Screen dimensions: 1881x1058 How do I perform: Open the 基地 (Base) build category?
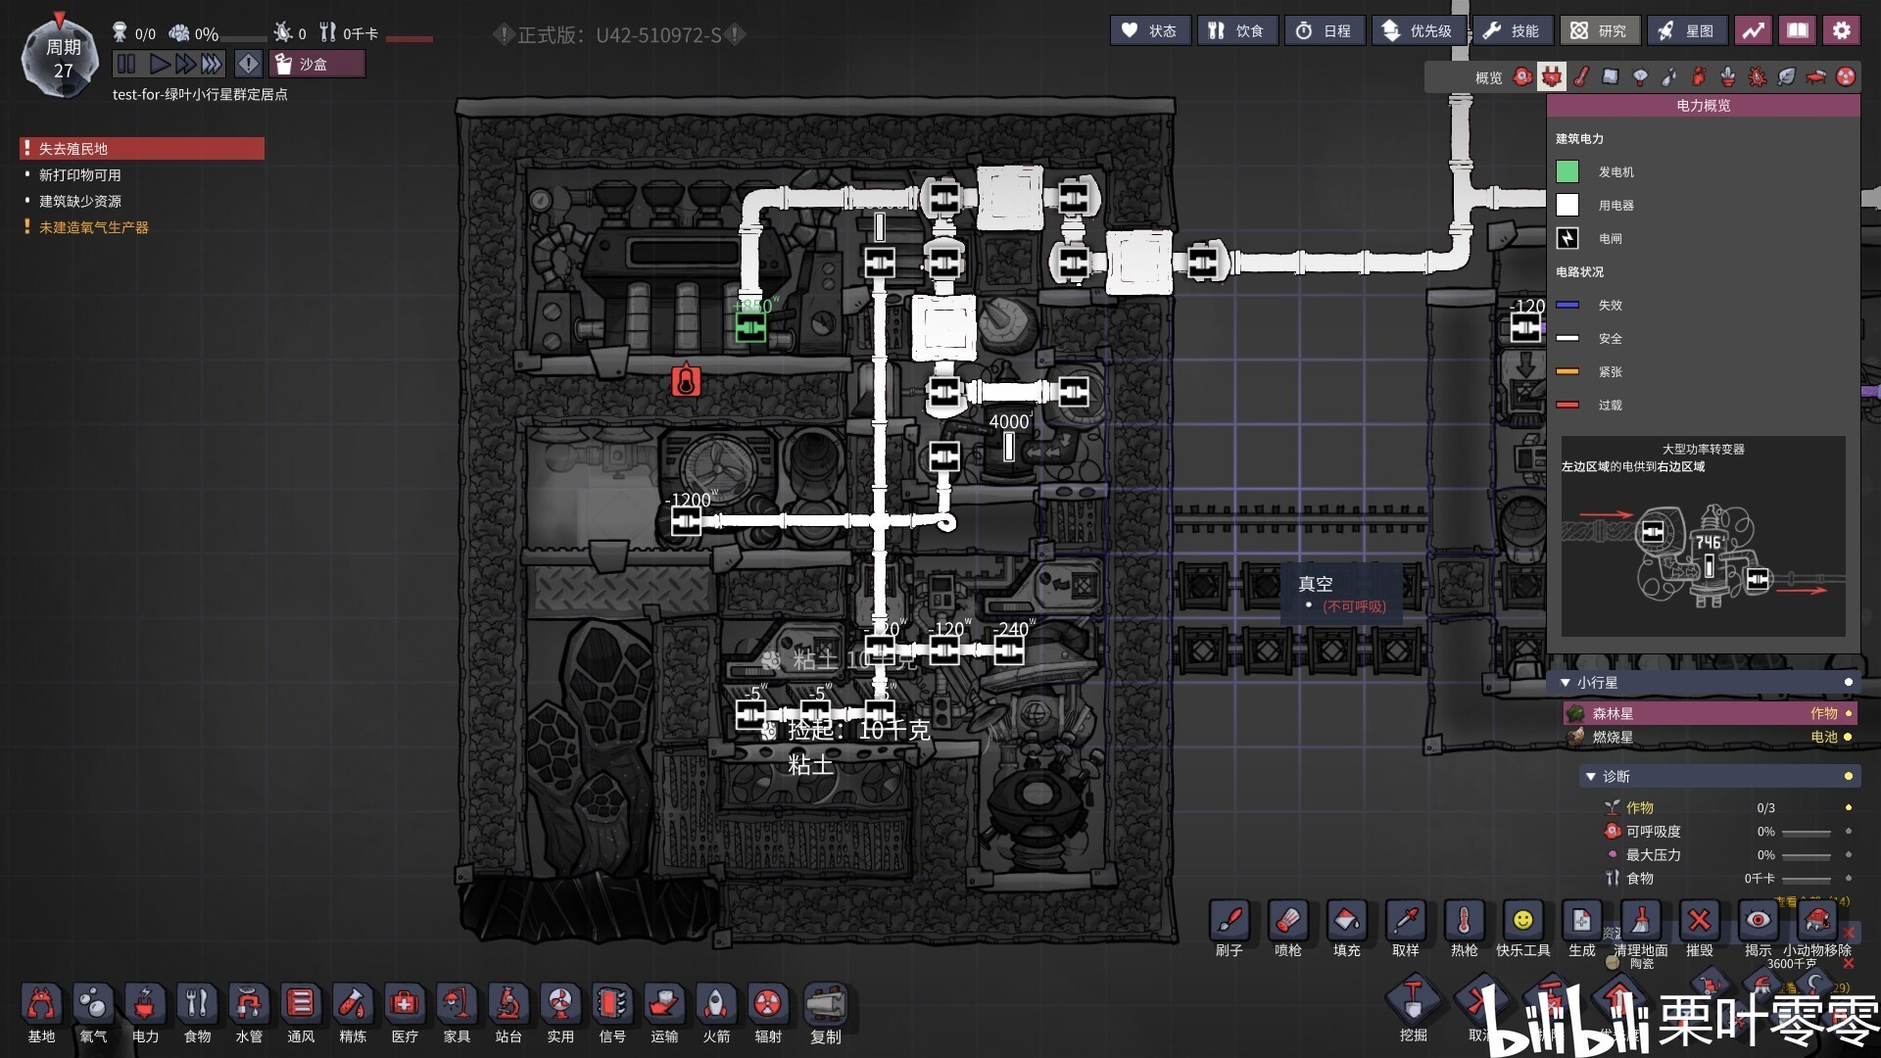[41, 1013]
